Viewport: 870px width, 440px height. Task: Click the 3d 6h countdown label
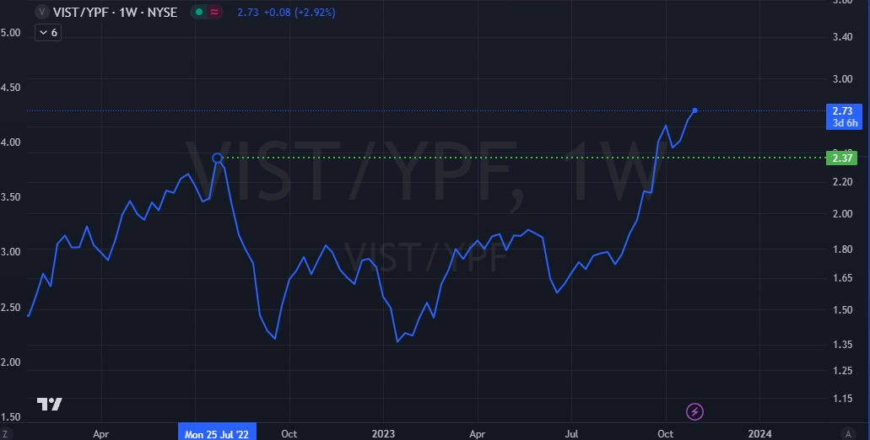pos(845,123)
